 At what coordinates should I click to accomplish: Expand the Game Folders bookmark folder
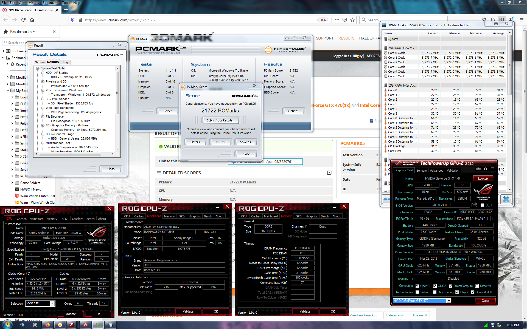tap(12, 183)
